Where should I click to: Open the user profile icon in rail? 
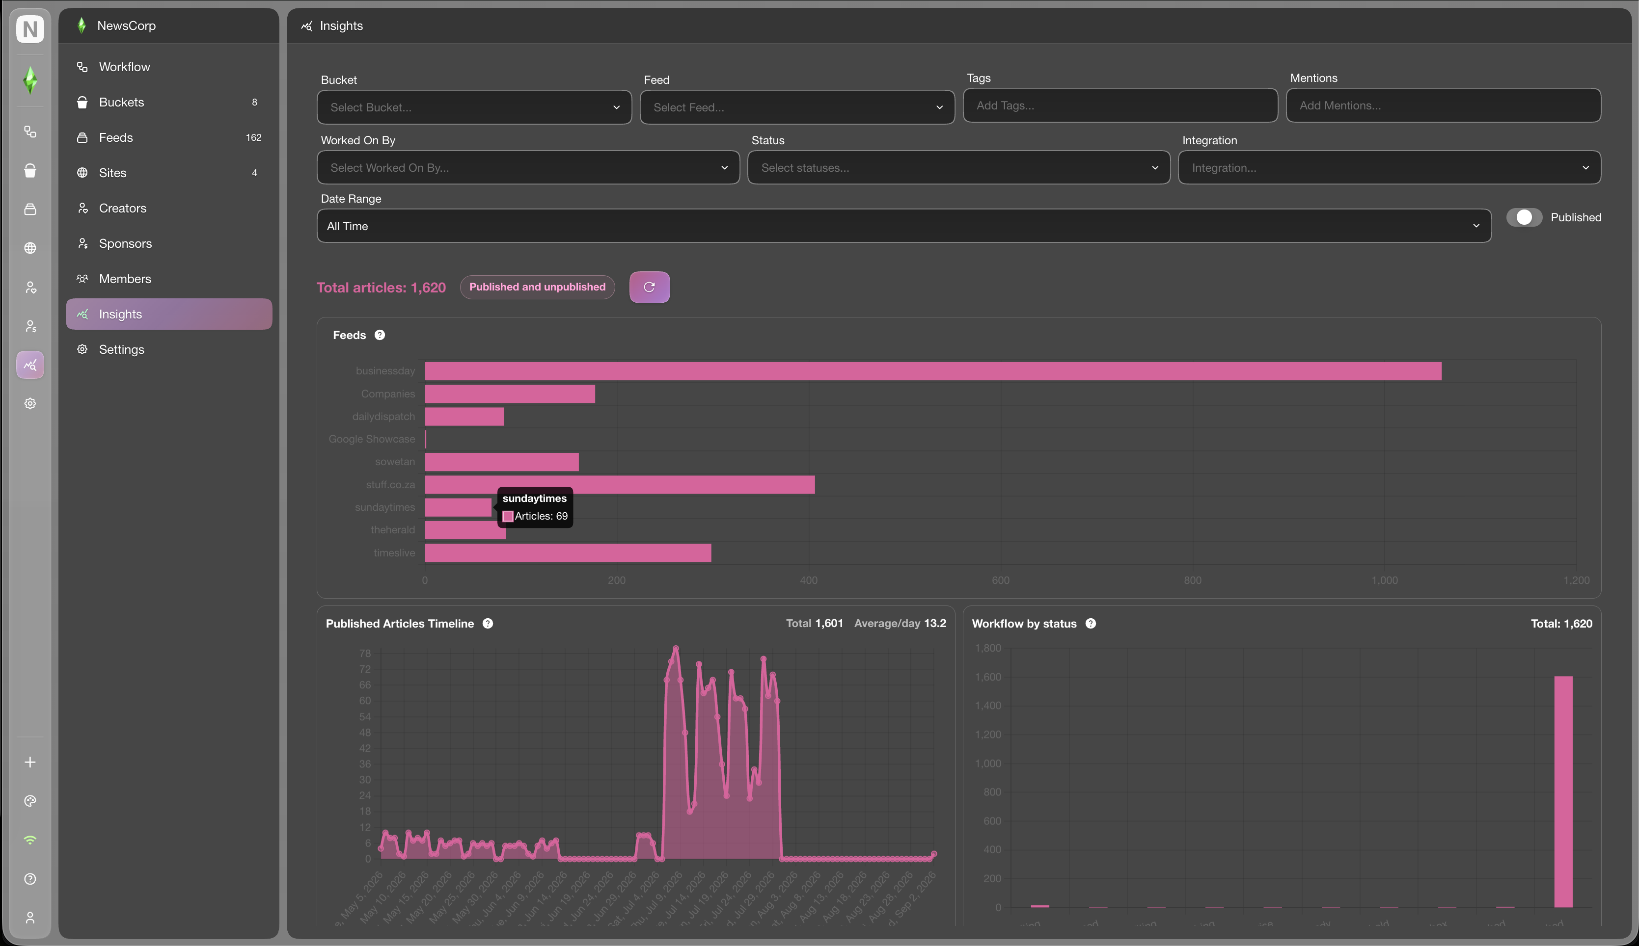30,918
